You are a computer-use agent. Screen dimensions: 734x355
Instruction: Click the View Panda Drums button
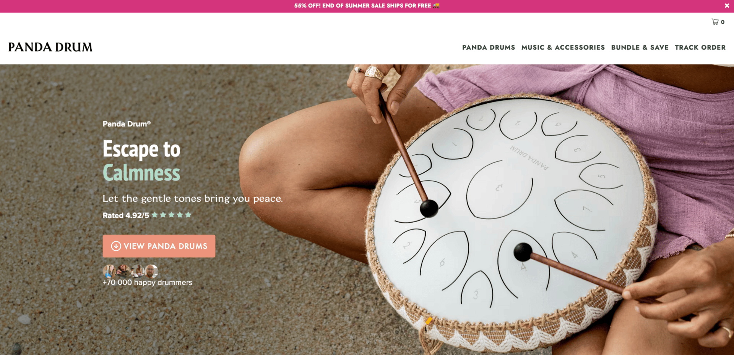(159, 246)
